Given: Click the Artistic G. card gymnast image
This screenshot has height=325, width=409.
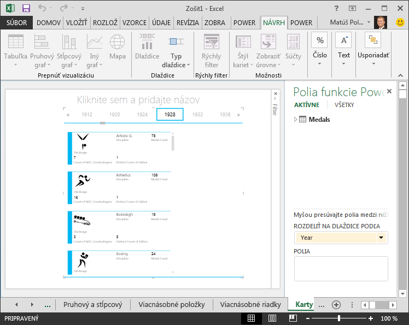Looking at the screenshot, I should coord(83,141).
